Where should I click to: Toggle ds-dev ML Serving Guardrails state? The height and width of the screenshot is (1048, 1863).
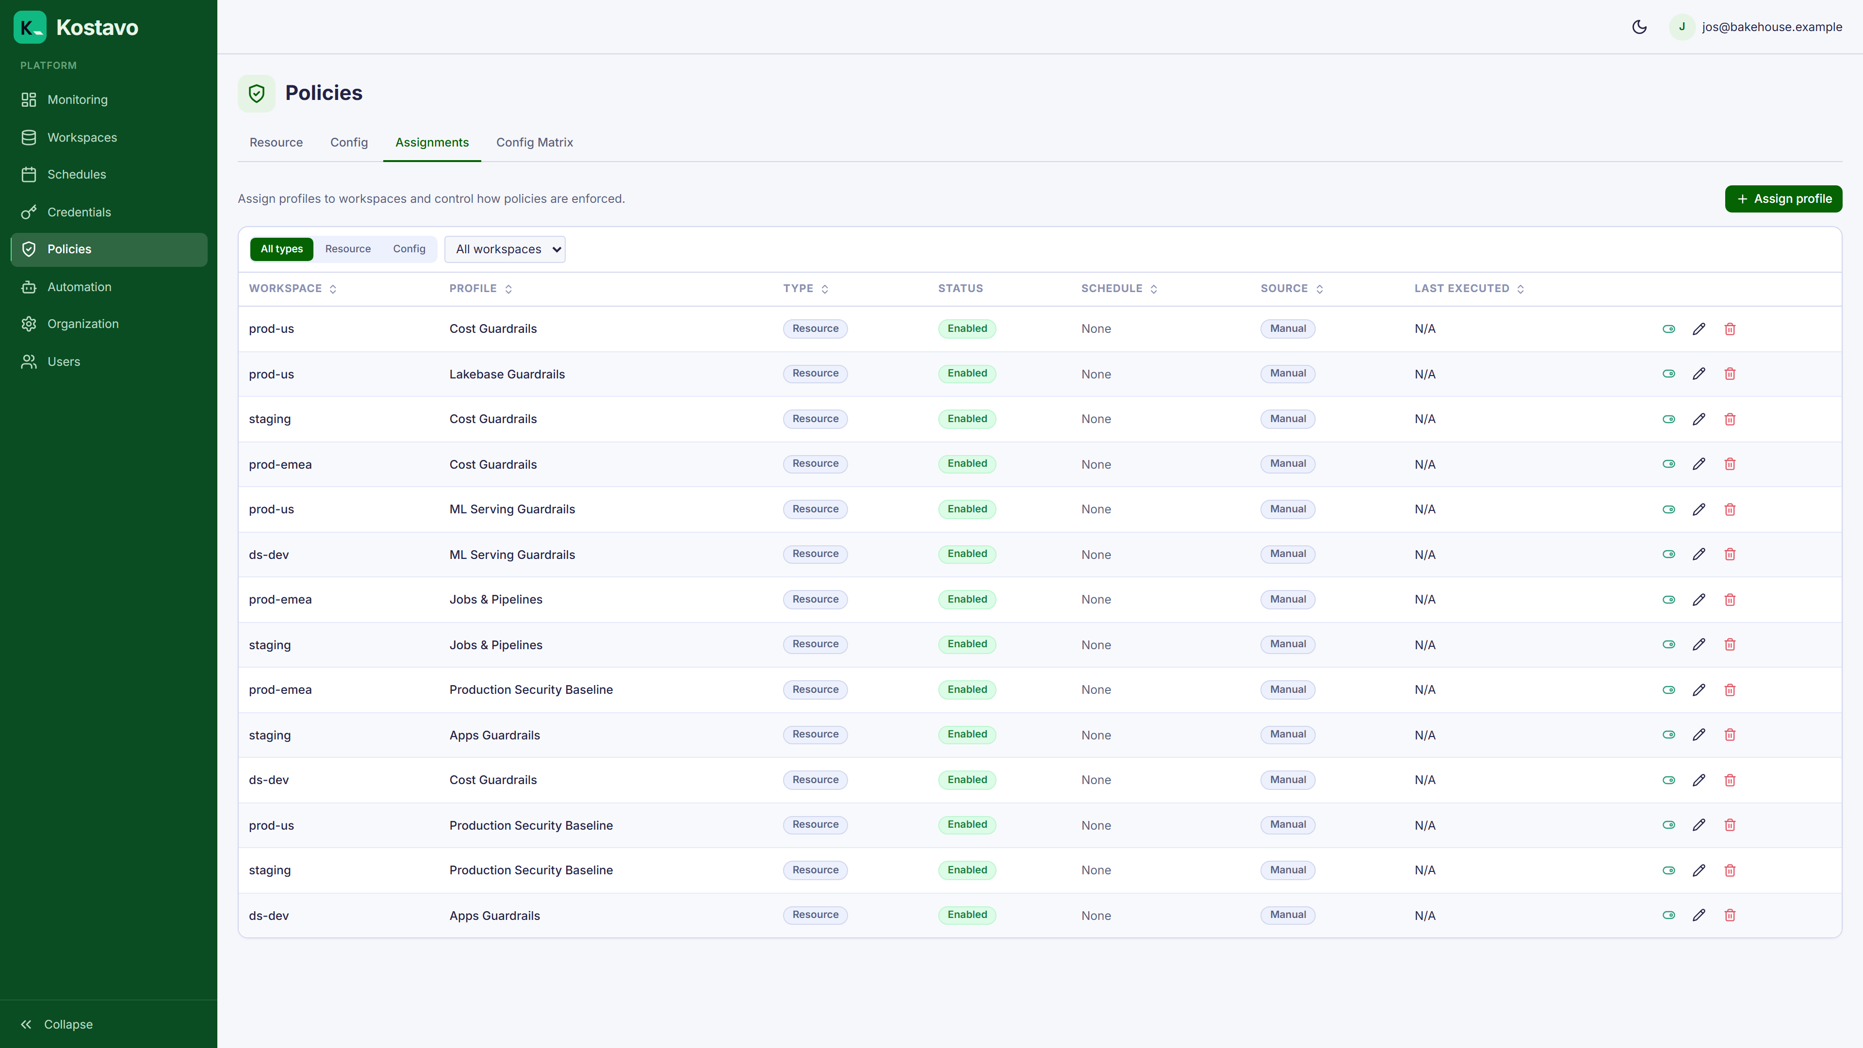[x=1668, y=555]
